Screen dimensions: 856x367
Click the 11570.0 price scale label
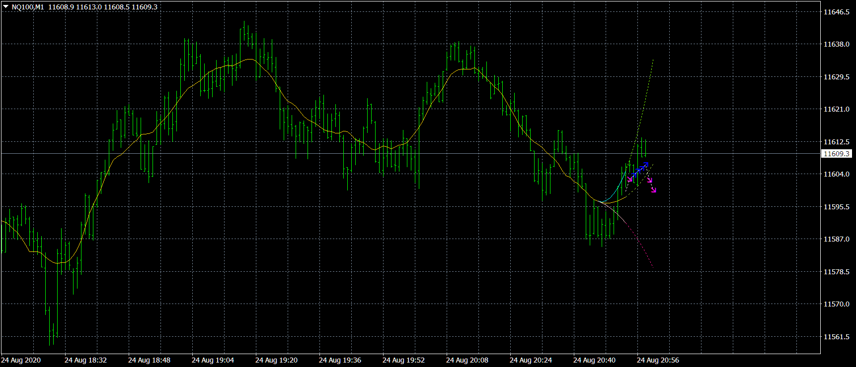pyautogui.click(x=837, y=304)
